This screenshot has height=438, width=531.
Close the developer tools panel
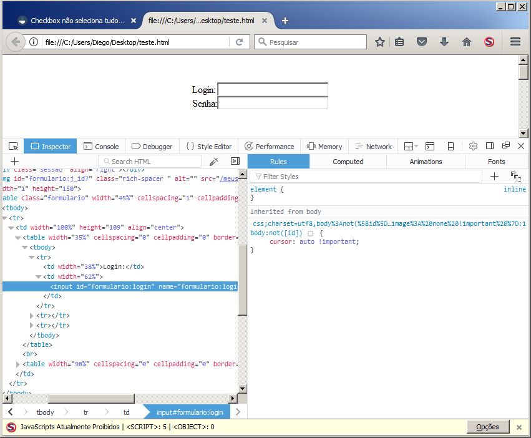[521, 146]
